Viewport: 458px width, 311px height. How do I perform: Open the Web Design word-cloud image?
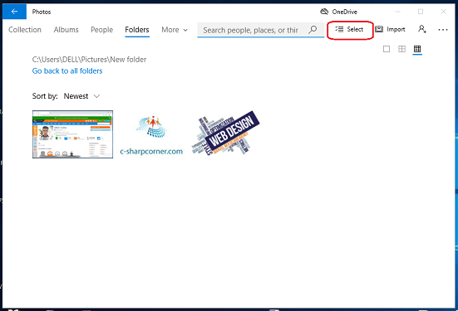[225, 133]
